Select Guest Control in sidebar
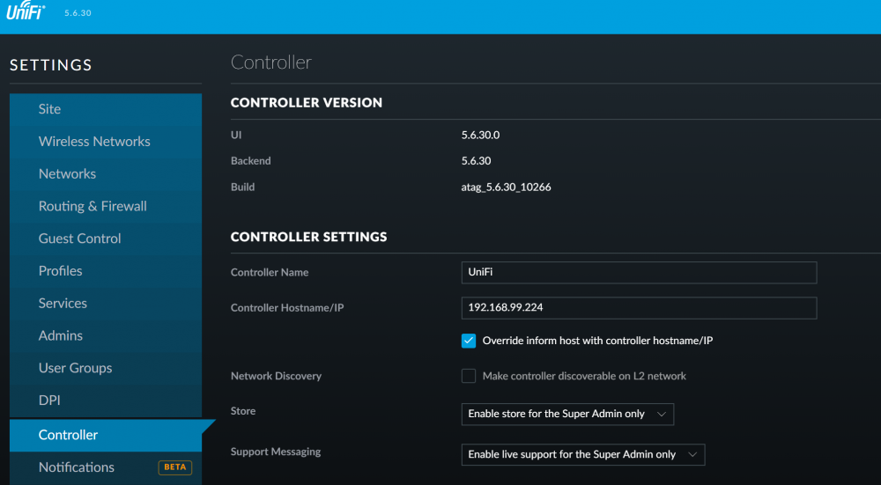Image resolution: width=881 pixels, height=485 pixels. pyautogui.click(x=106, y=239)
